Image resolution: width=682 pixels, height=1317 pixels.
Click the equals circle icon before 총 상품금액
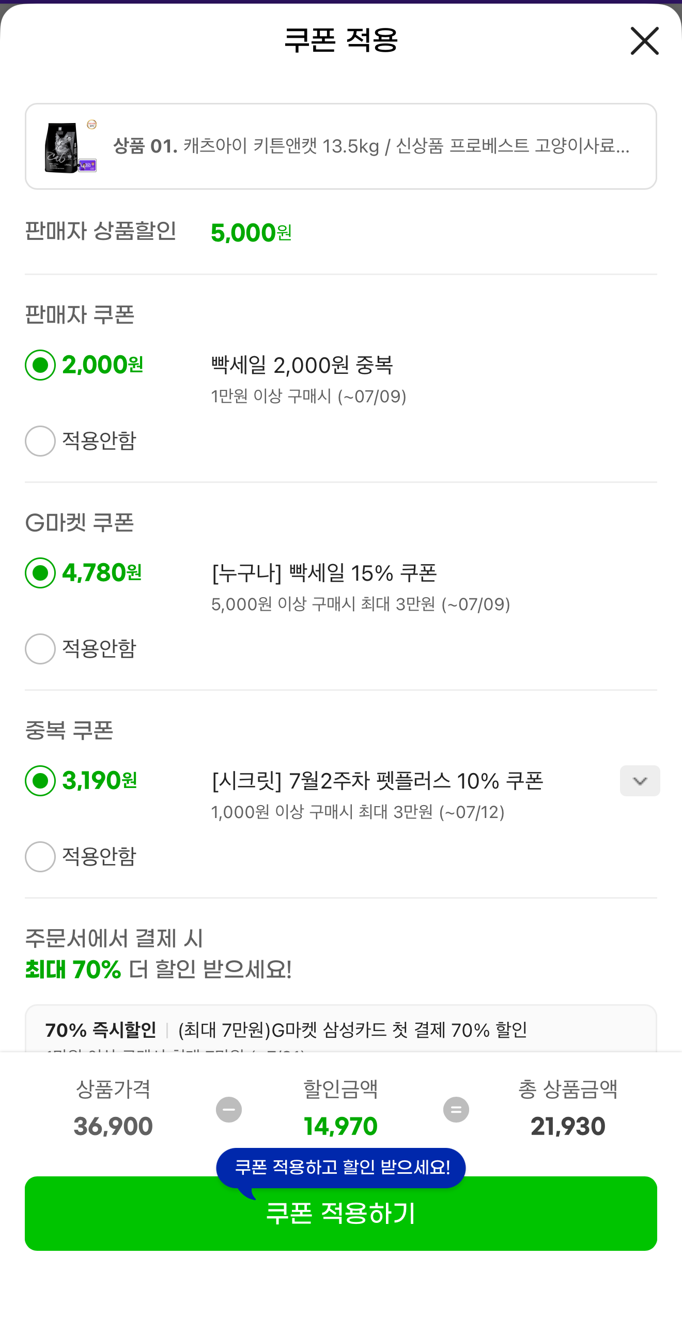click(456, 1110)
